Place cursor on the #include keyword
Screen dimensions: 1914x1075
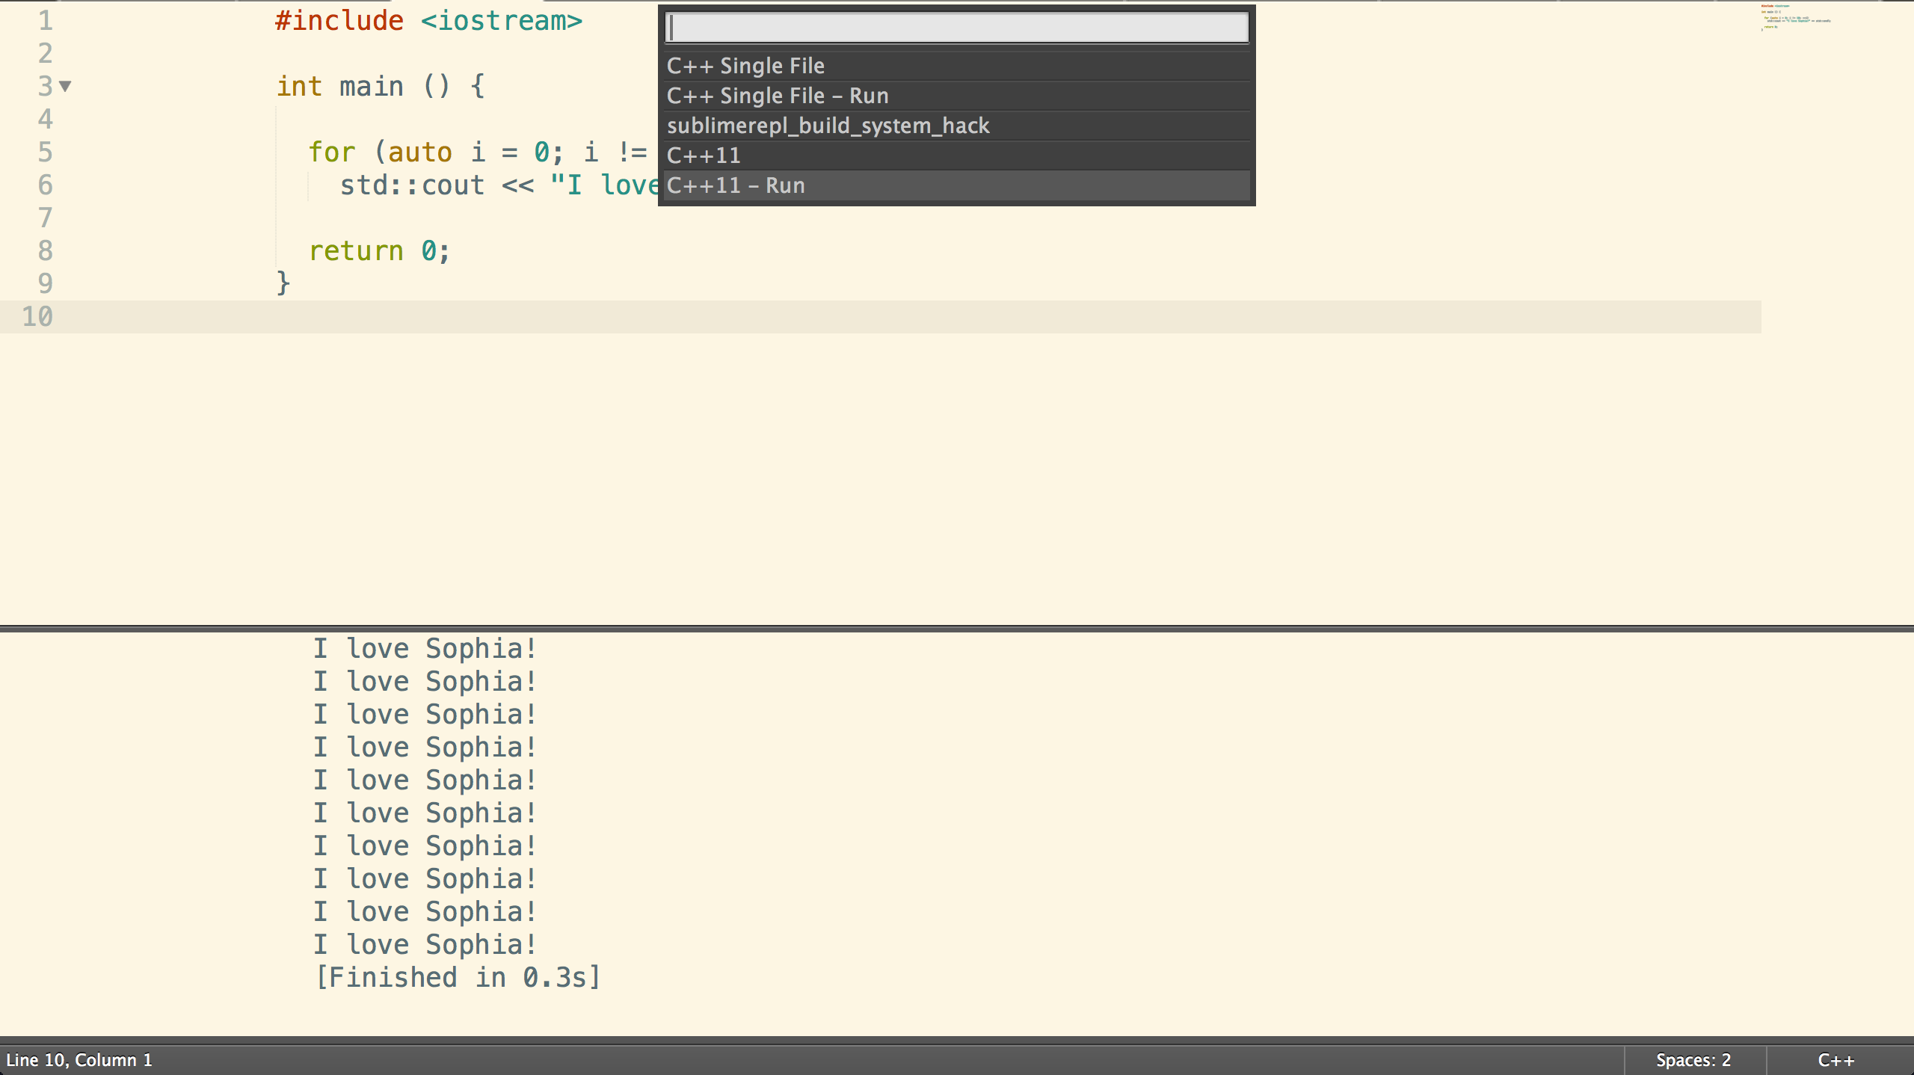point(339,21)
